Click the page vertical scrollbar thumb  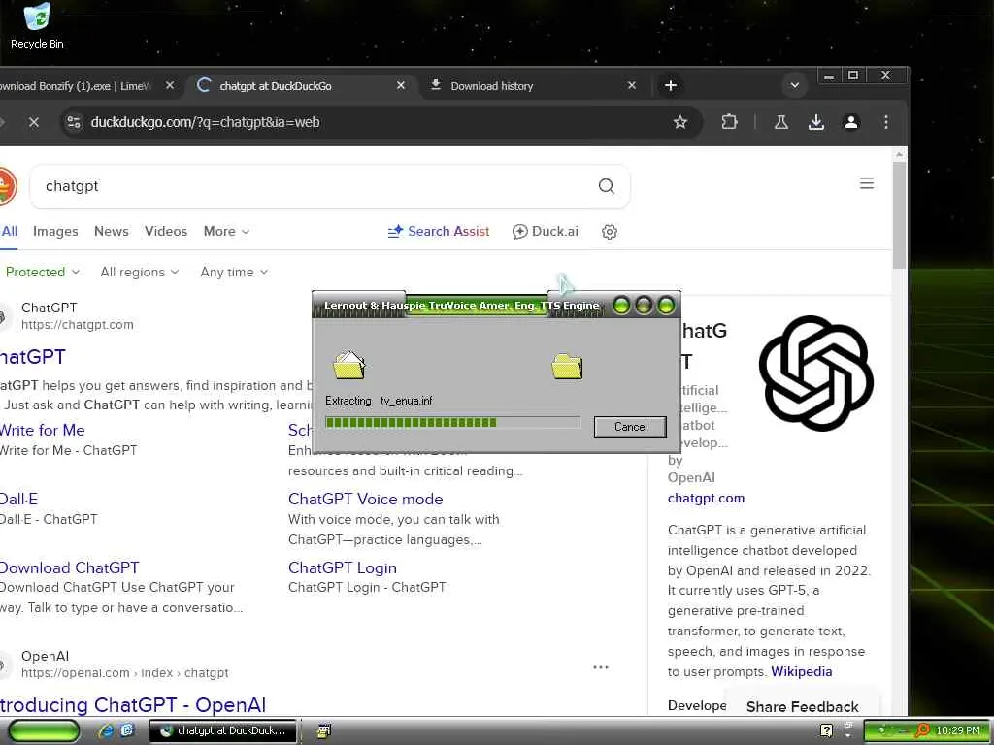click(899, 215)
